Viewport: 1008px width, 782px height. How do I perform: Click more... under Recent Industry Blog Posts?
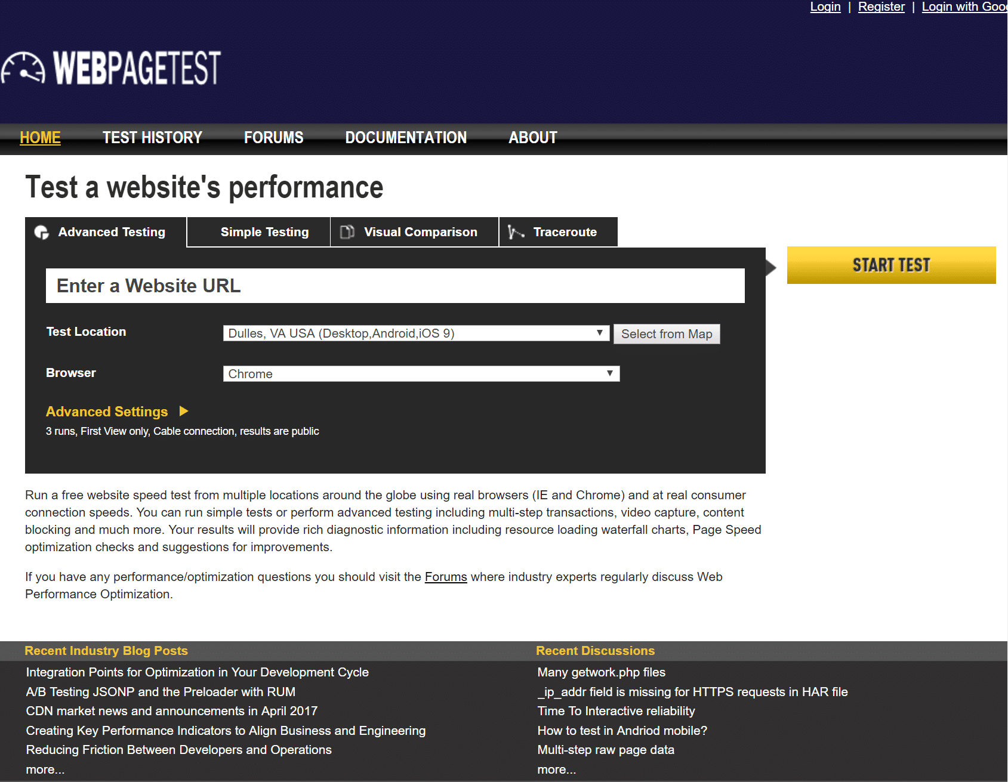(45, 769)
